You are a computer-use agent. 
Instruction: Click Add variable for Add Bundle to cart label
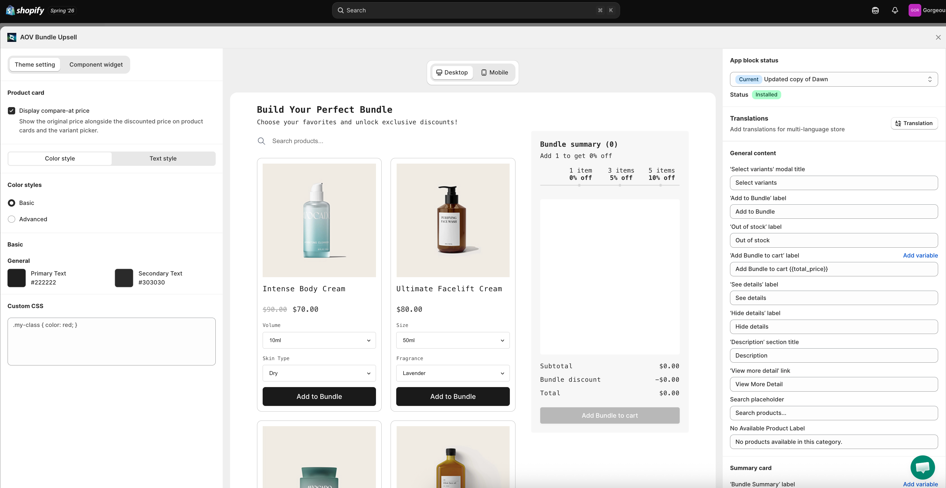920,256
